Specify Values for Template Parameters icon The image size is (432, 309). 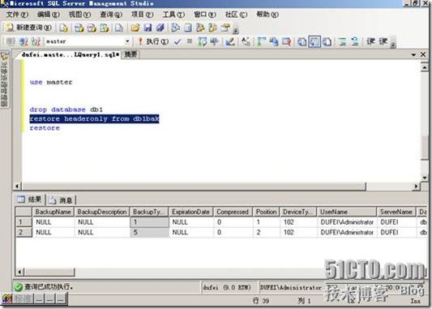(246, 41)
